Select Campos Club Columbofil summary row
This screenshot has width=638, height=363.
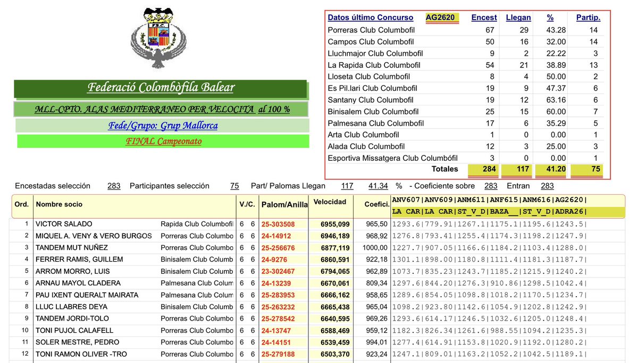click(x=466, y=41)
